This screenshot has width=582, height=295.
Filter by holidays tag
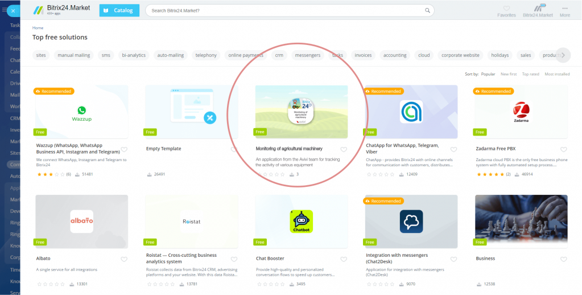[x=500, y=55]
